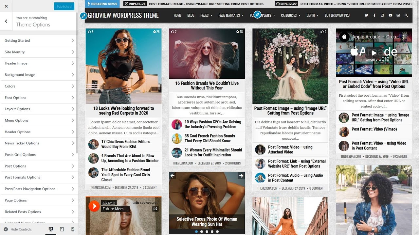Switch to desktop preview device icon

(x=51, y=229)
